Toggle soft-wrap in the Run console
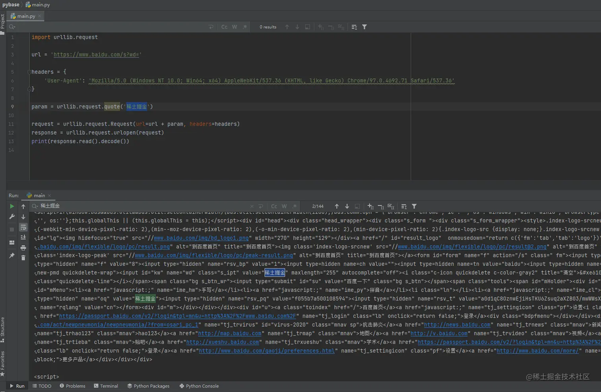 [x=23, y=227]
